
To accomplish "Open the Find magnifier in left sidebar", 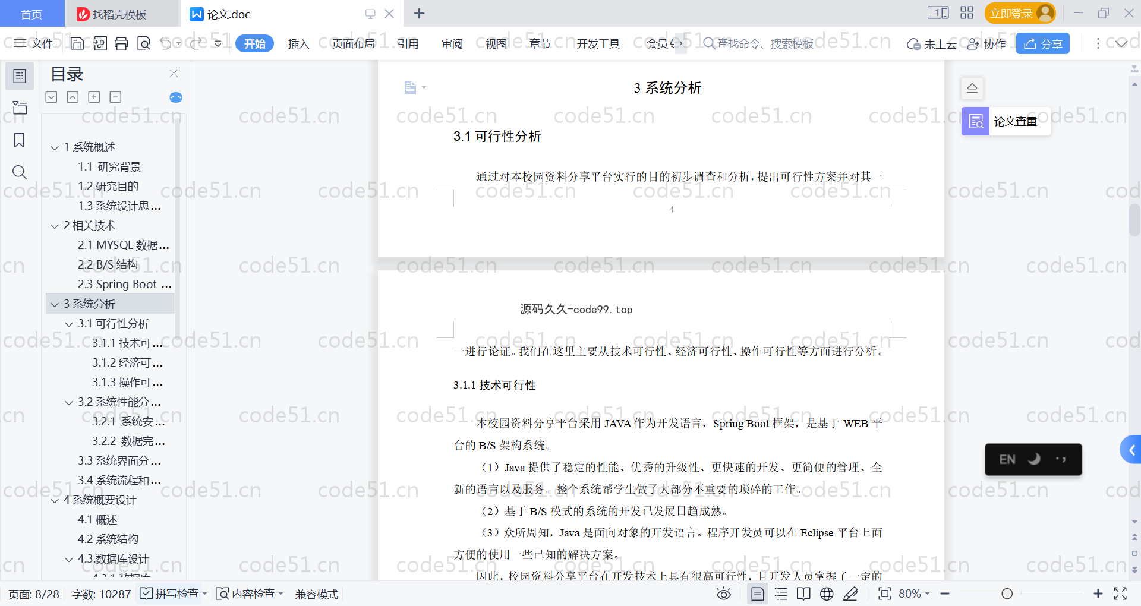I will tap(20, 172).
